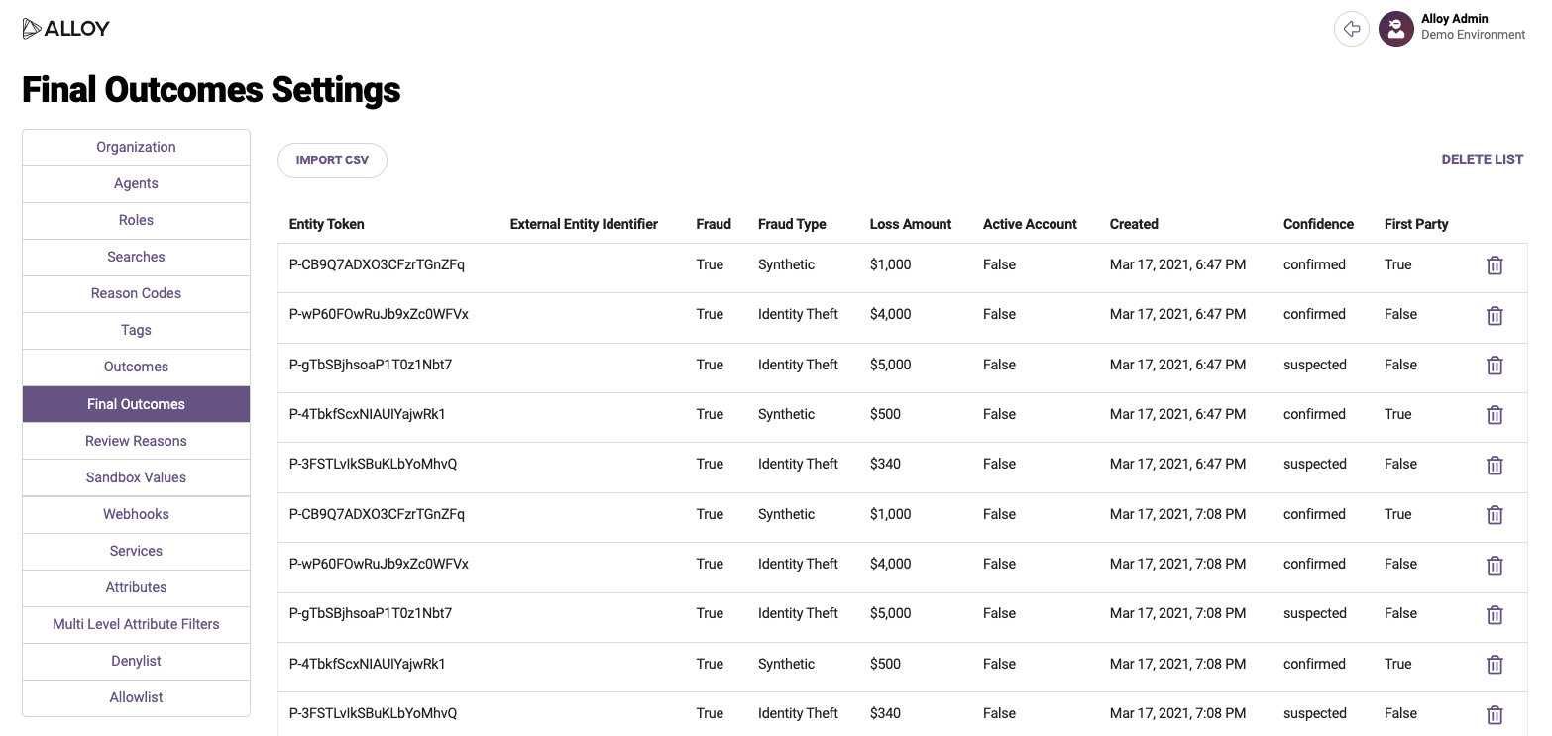Open the Allowlist page

point(136,697)
